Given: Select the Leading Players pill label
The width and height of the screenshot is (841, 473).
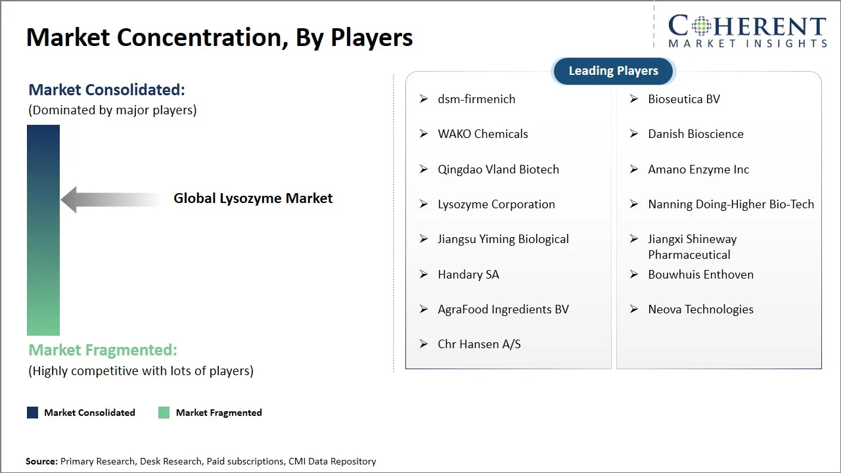Looking at the screenshot, I should (613, 71).
